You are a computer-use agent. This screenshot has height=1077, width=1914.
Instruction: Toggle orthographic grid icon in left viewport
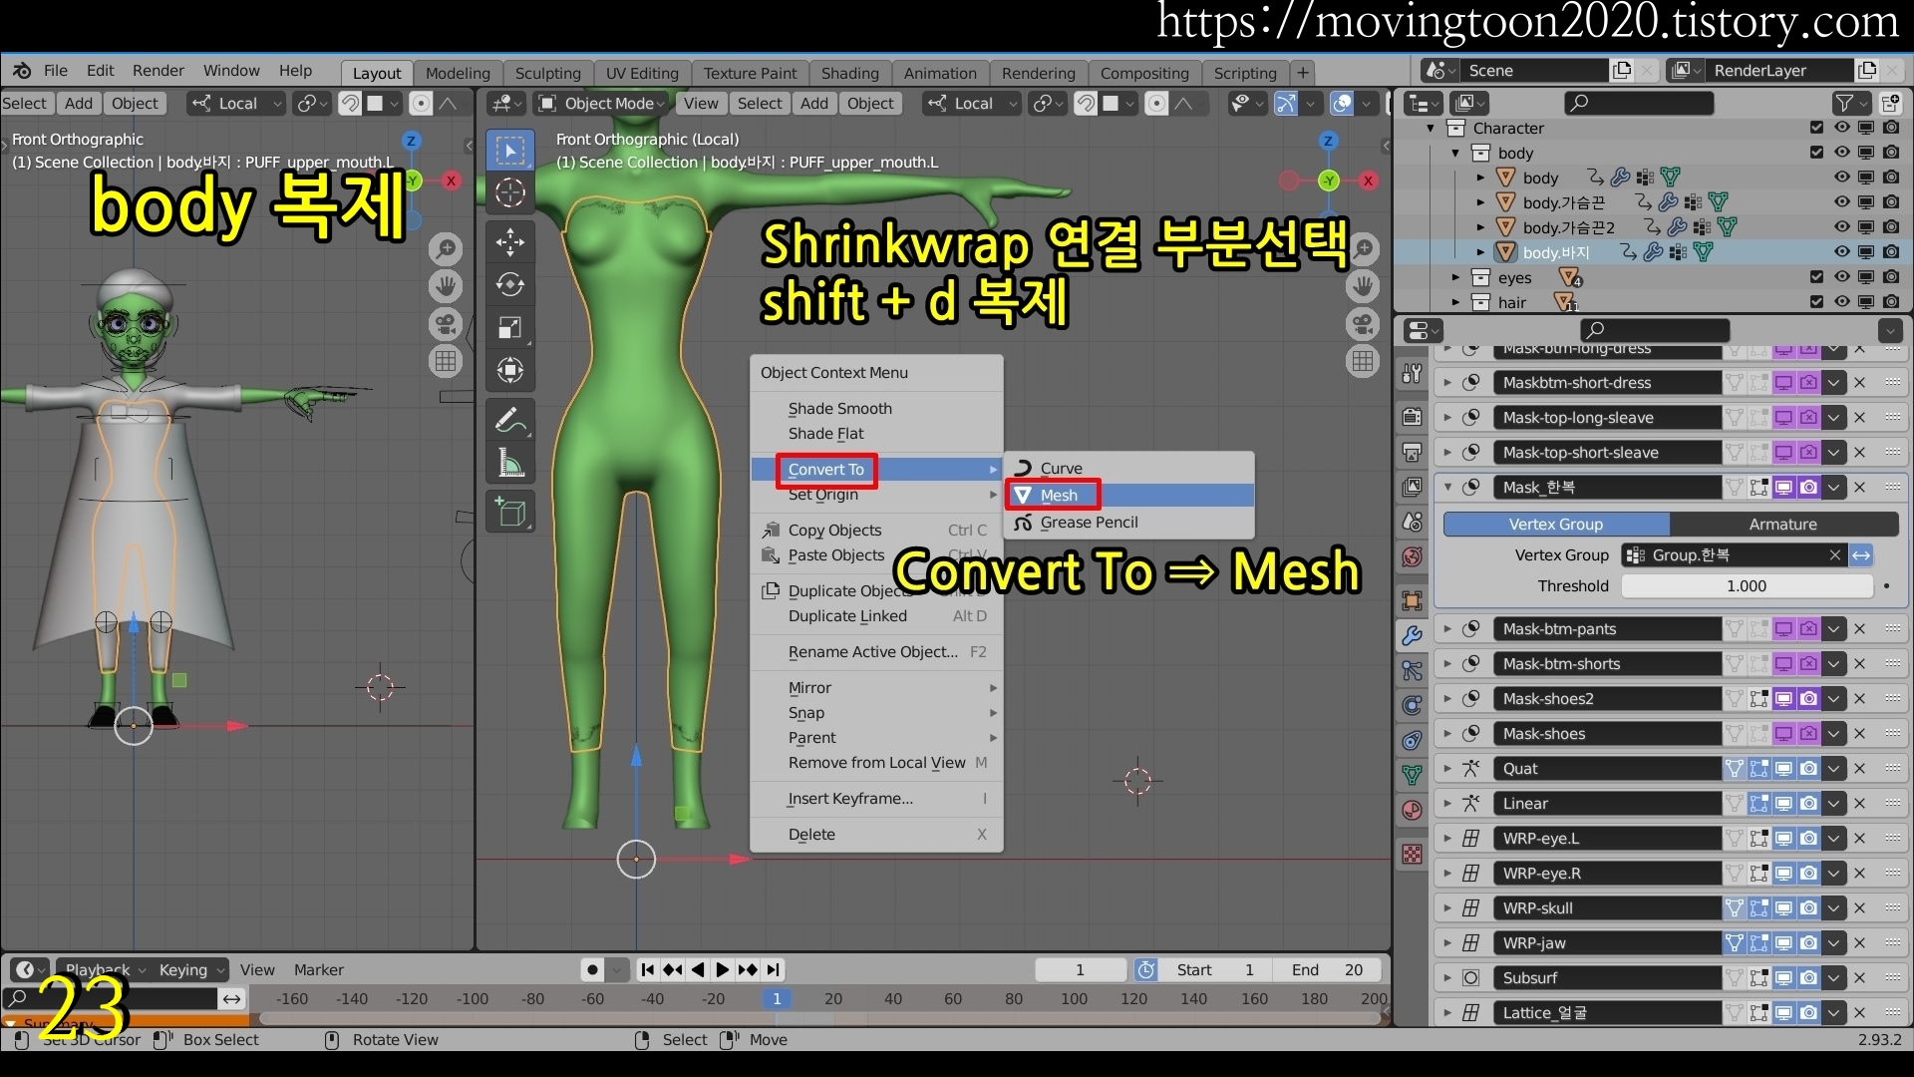click(446, 361)
